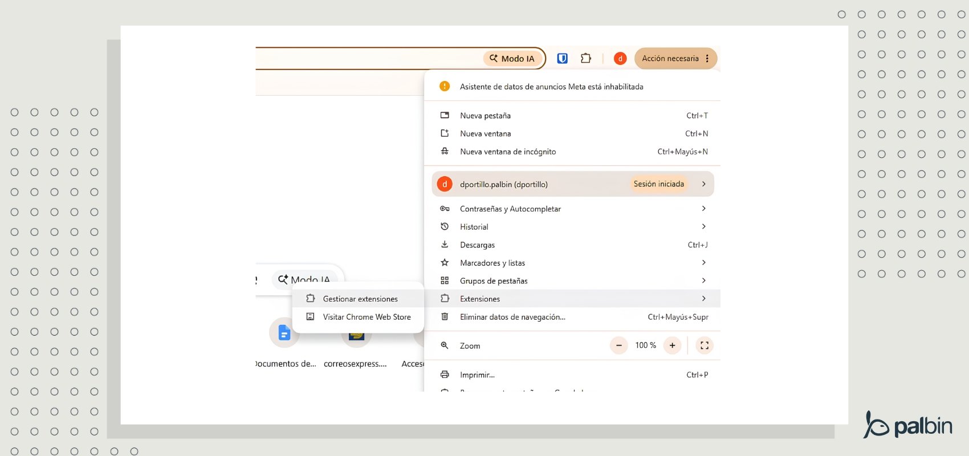969x456 pixels.
Task: Open the Documentos de Google shortcut icon
Action: (284, 332)
